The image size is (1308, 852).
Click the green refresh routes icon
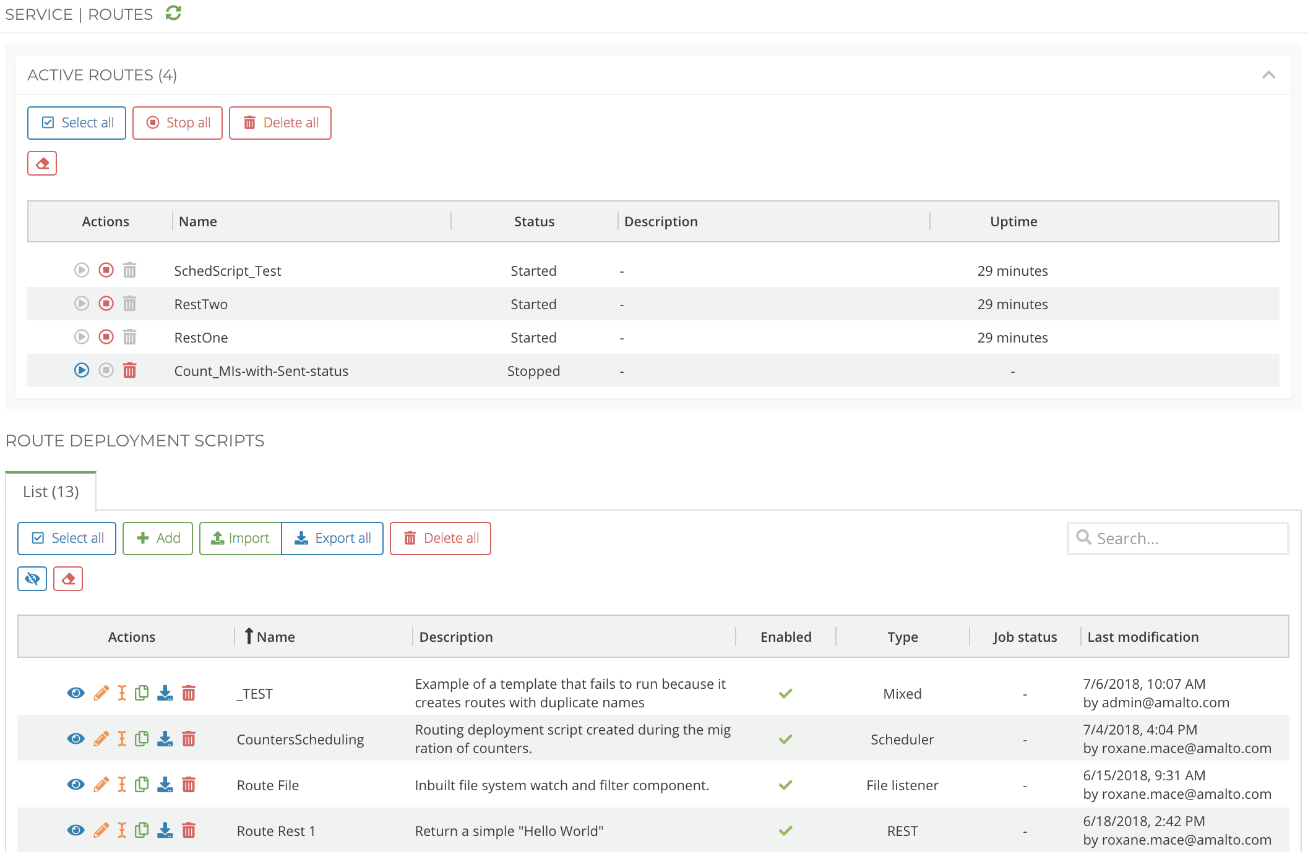[x=173, y=13]
